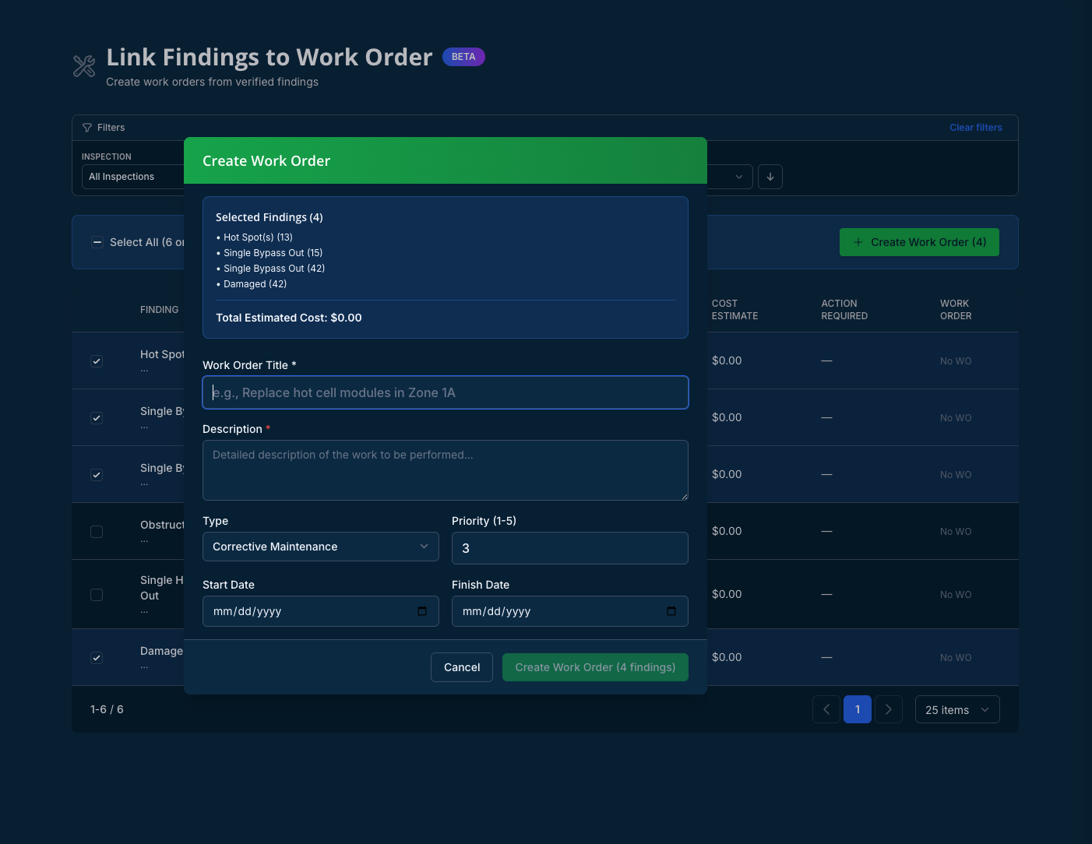Click the Cost Estimate column header
This screenshot has height=844, width=1092.
tap(734, 310)
